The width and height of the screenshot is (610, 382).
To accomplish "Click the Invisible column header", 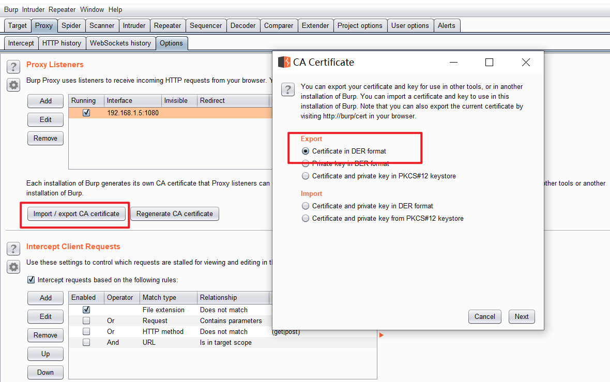I will point(179,101).
